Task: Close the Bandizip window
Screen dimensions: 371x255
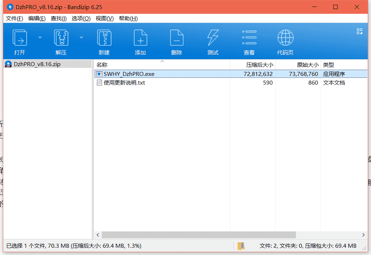Action: 357,7
